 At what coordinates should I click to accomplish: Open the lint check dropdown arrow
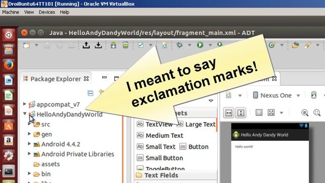click(151, 45)
